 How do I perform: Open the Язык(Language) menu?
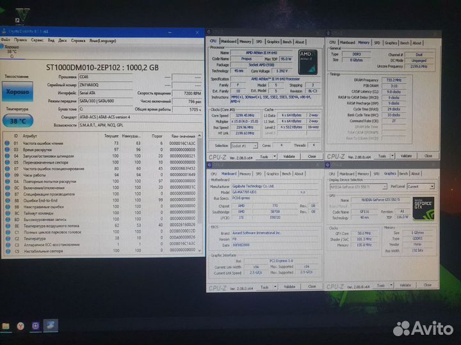(x=102, y=41)
